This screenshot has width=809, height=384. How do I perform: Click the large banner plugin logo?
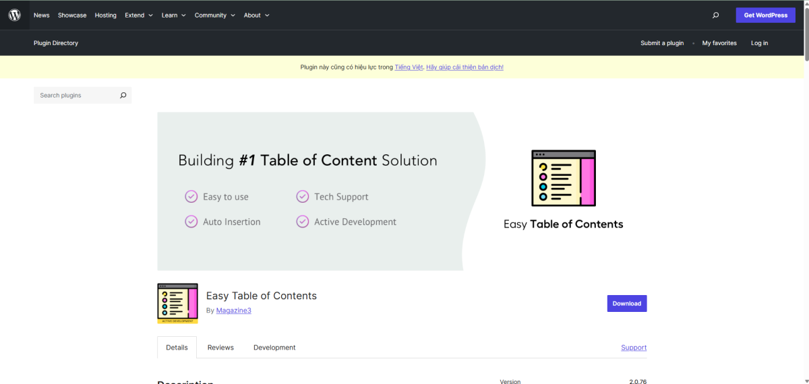(x=564, y=178)
